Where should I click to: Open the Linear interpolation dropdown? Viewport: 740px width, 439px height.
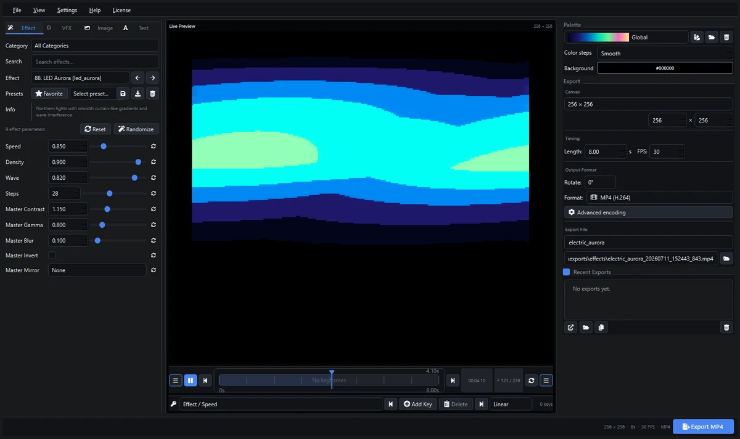[511, 404]
